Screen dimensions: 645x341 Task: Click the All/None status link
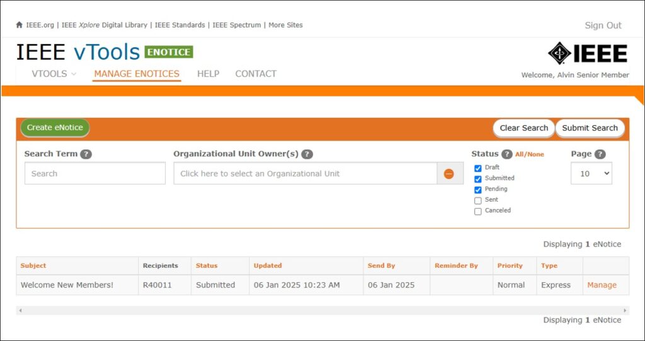[x=529, y=154]
